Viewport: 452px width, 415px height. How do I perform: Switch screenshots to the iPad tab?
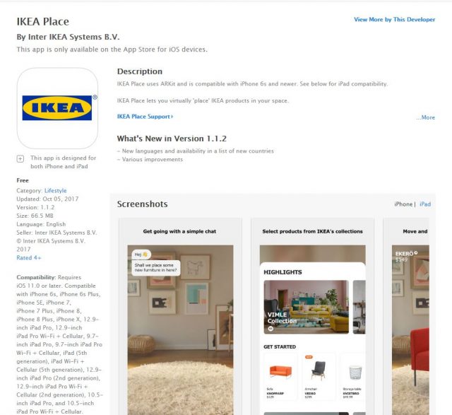425,204
